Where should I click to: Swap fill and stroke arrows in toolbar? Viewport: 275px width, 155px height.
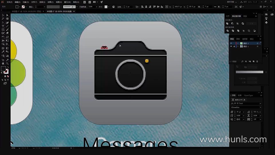tap(8, 67)
